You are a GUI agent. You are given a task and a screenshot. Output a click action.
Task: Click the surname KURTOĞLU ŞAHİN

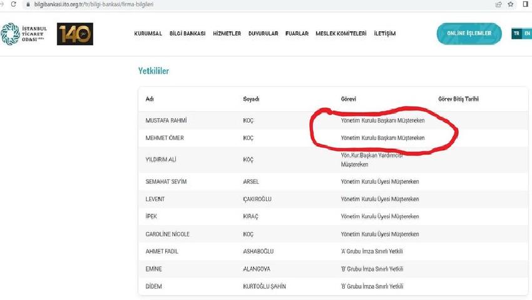tap(264, 286)
